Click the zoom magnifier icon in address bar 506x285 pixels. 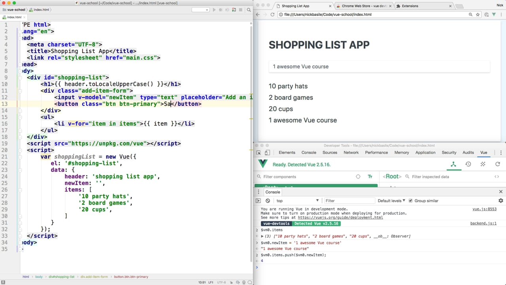(470, 14)
